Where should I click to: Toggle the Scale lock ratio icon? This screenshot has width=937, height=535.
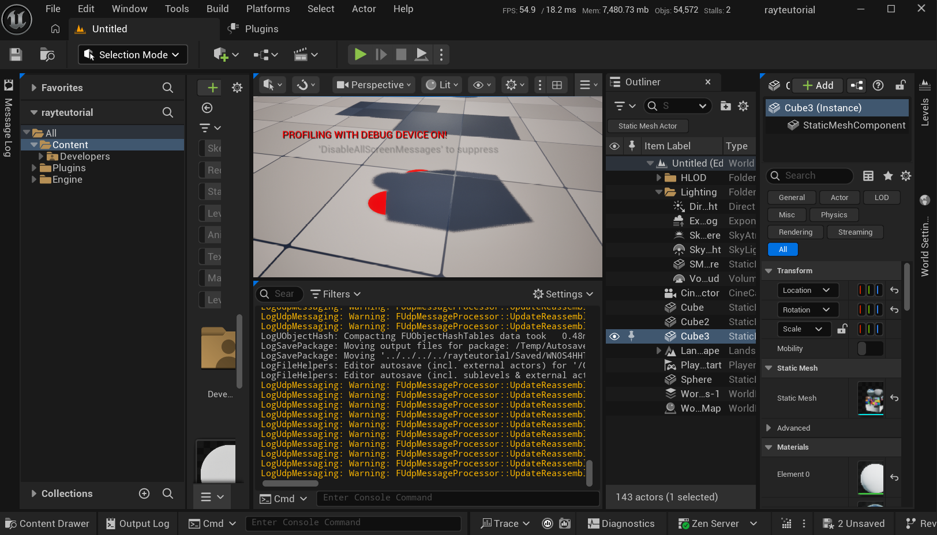(x=842, y=329)
